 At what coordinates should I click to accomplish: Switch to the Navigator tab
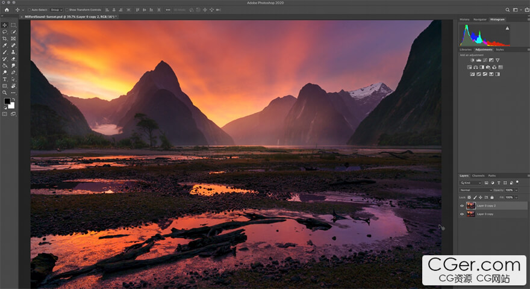point(480,19)
